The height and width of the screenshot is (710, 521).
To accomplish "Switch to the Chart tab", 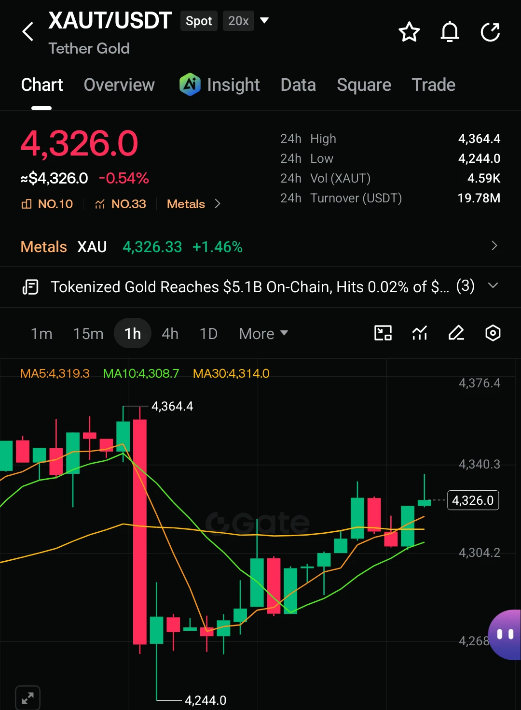I will (x=42, y=85).
